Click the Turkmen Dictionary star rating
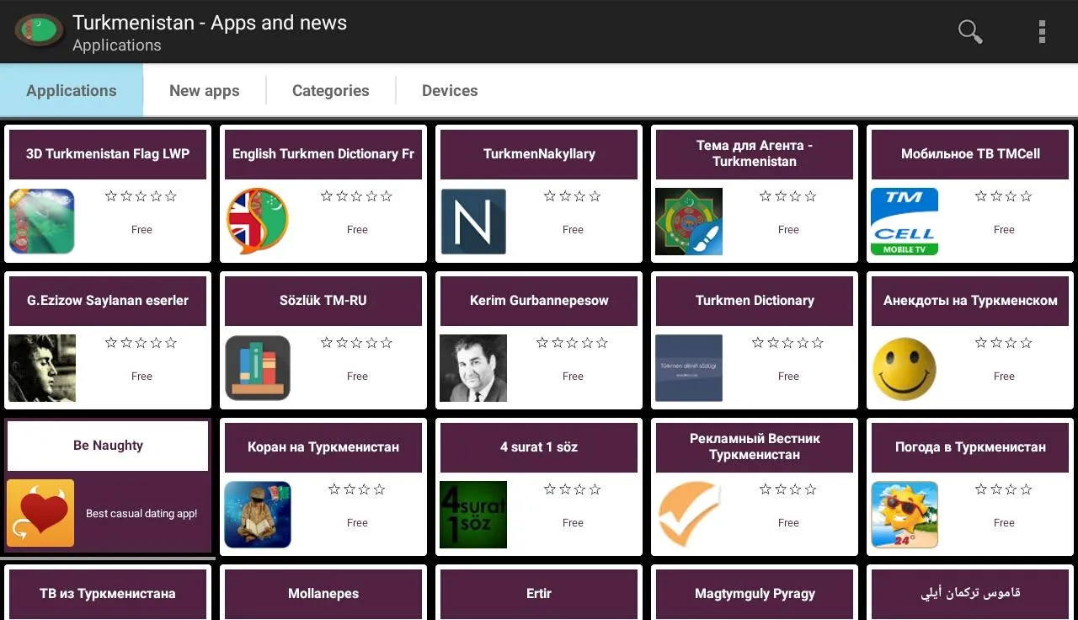Image resolution: width=1078 pixels, height=620 pixels. pyautogui.click(x=788, y=343)
